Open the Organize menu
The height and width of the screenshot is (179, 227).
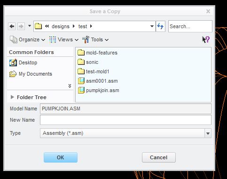point(27,39)
